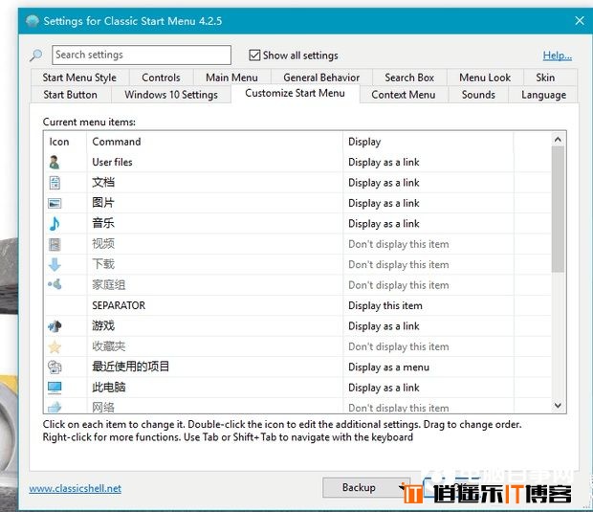Switch to Start Menu Style tab
Image resolution: width=593 pixels, height=512 pixels.
click(79, 78)
